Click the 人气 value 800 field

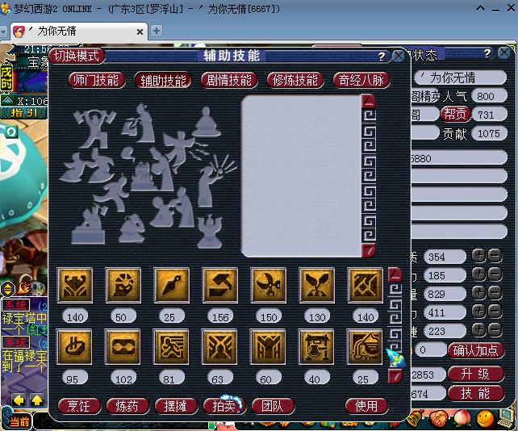(489, 96)
